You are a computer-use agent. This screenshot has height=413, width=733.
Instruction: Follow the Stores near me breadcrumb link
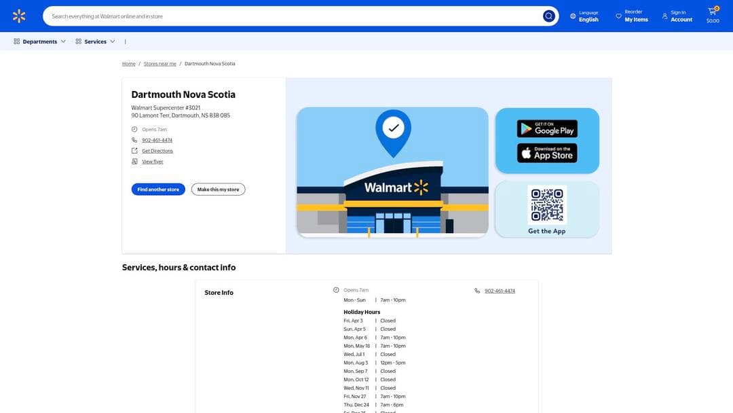159,62
